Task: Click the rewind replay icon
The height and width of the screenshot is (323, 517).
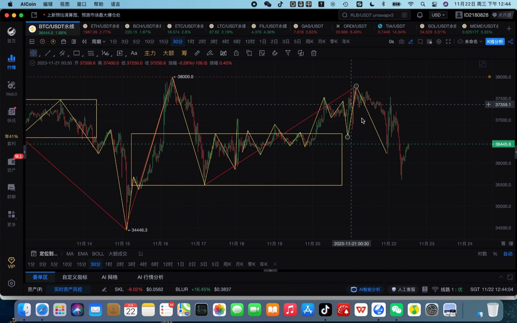Action: point(84,42)
